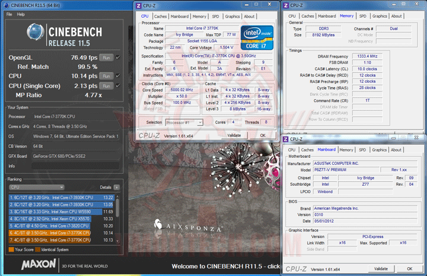Run the CPU benchmark
427x276 pixels.
tap(106, 76)
